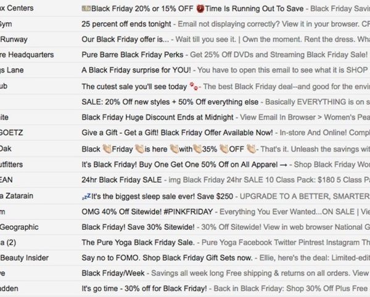Open "SALE: 20% Off new styles" email

coord(185,102)
